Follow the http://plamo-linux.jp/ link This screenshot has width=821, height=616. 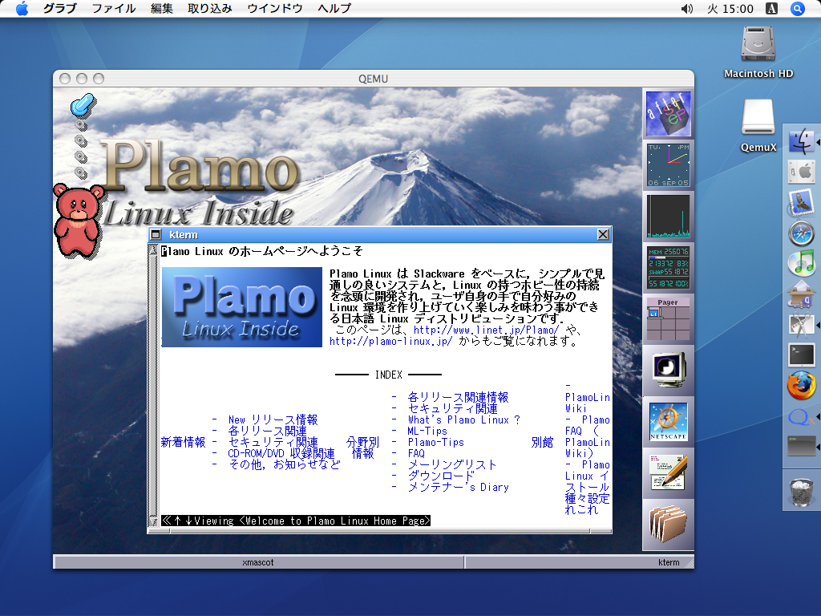[390, 342]
